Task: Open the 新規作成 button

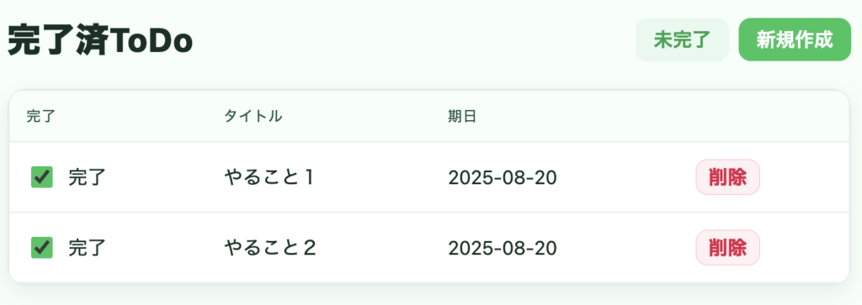Action: pyautogui.click(x=795, y=39)
